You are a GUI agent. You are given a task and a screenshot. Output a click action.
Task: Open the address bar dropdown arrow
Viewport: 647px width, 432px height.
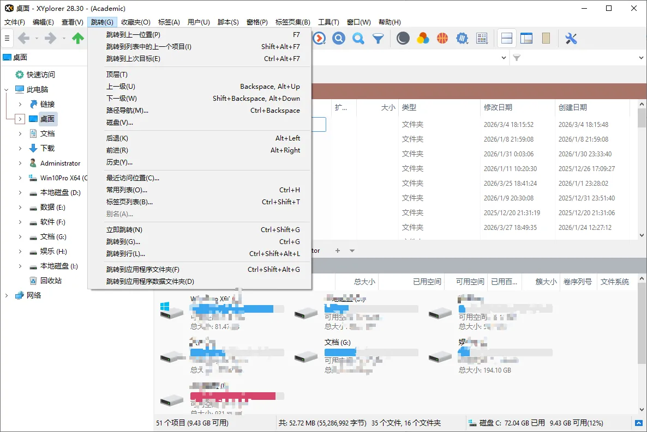click(505, 57)
